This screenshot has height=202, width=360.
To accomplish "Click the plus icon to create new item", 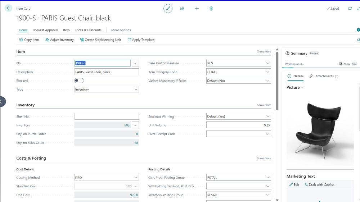I will pyautogui.click(x=197, y=9).
